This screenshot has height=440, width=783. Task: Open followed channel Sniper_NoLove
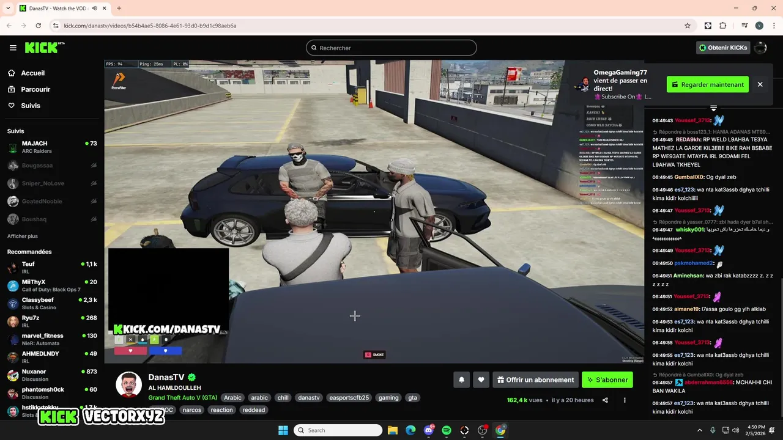52,183
